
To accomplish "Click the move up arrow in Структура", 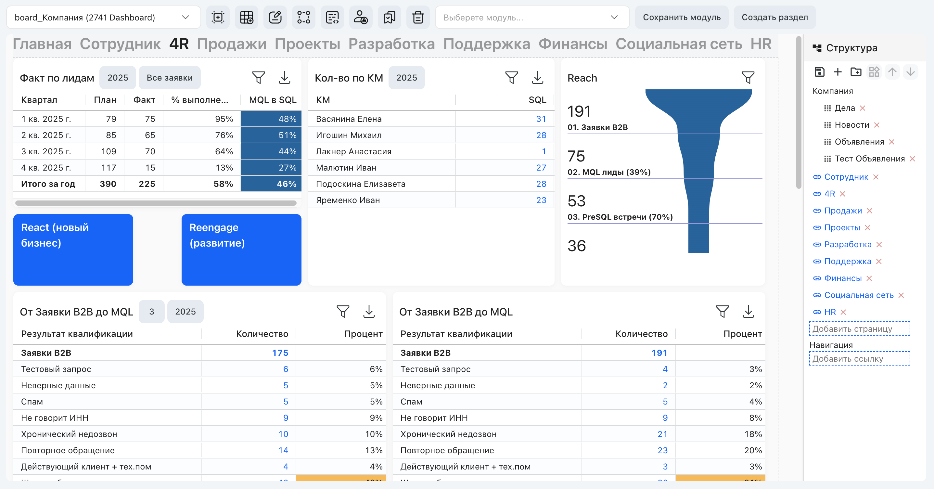I will [892, 72].
